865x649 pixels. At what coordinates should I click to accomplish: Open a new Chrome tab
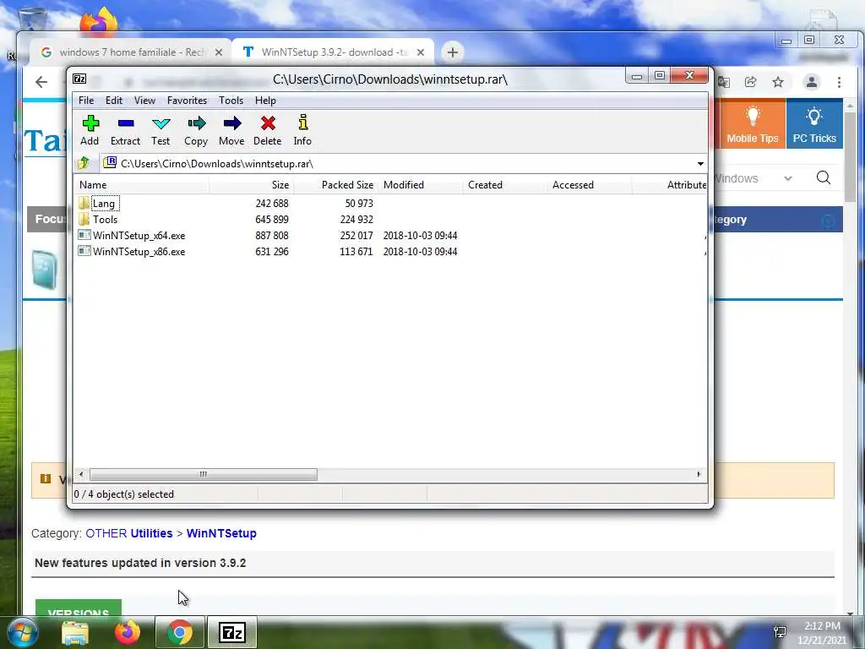click(x=453, y=52)
